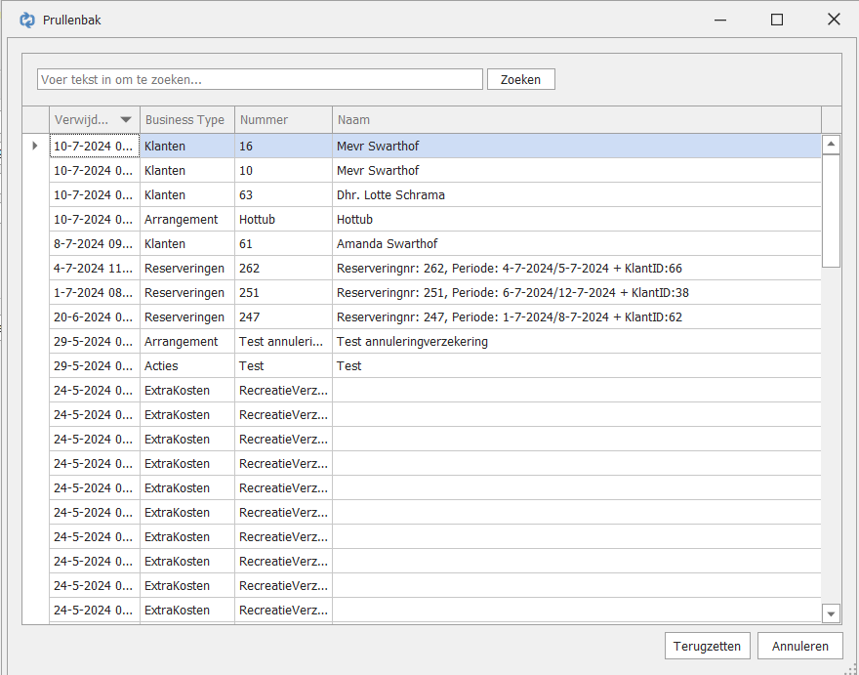Minimize the Prullenbak window
Screen dimensions: 859x675
[720, 20]
